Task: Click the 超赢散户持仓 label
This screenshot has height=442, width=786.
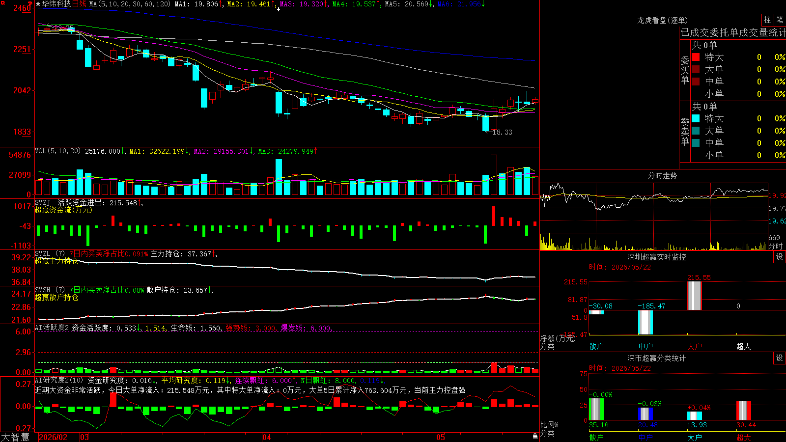Action: pos(56,298)
